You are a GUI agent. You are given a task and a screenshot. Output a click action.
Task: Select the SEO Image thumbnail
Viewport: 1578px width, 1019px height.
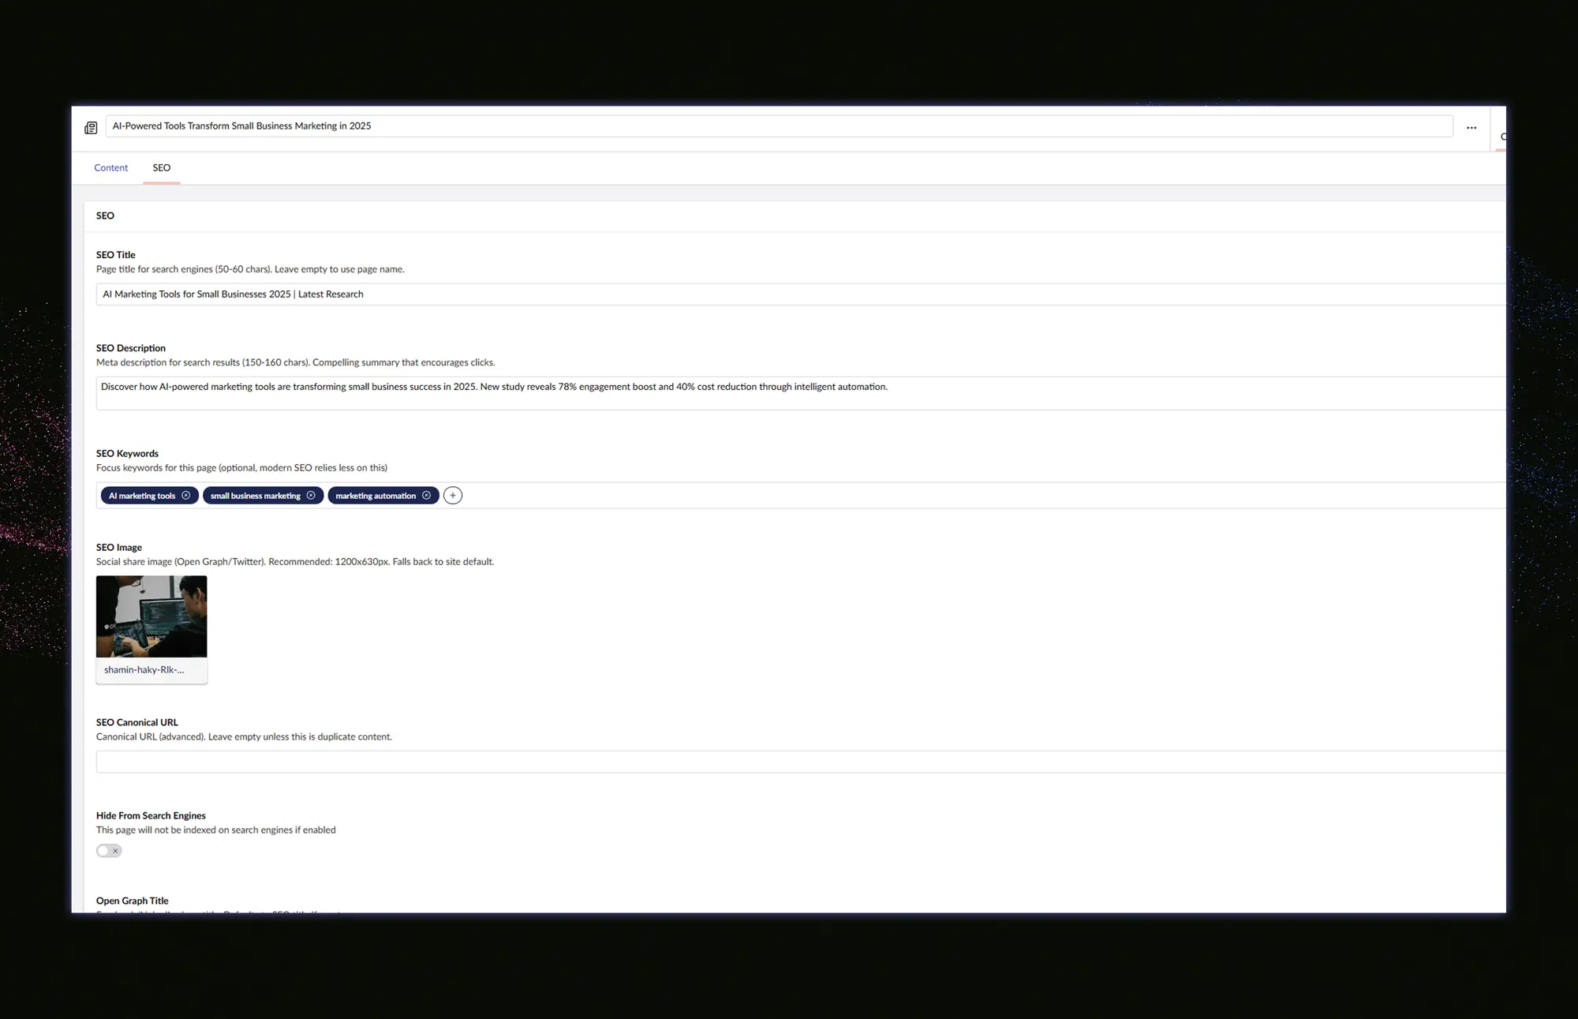151,616
